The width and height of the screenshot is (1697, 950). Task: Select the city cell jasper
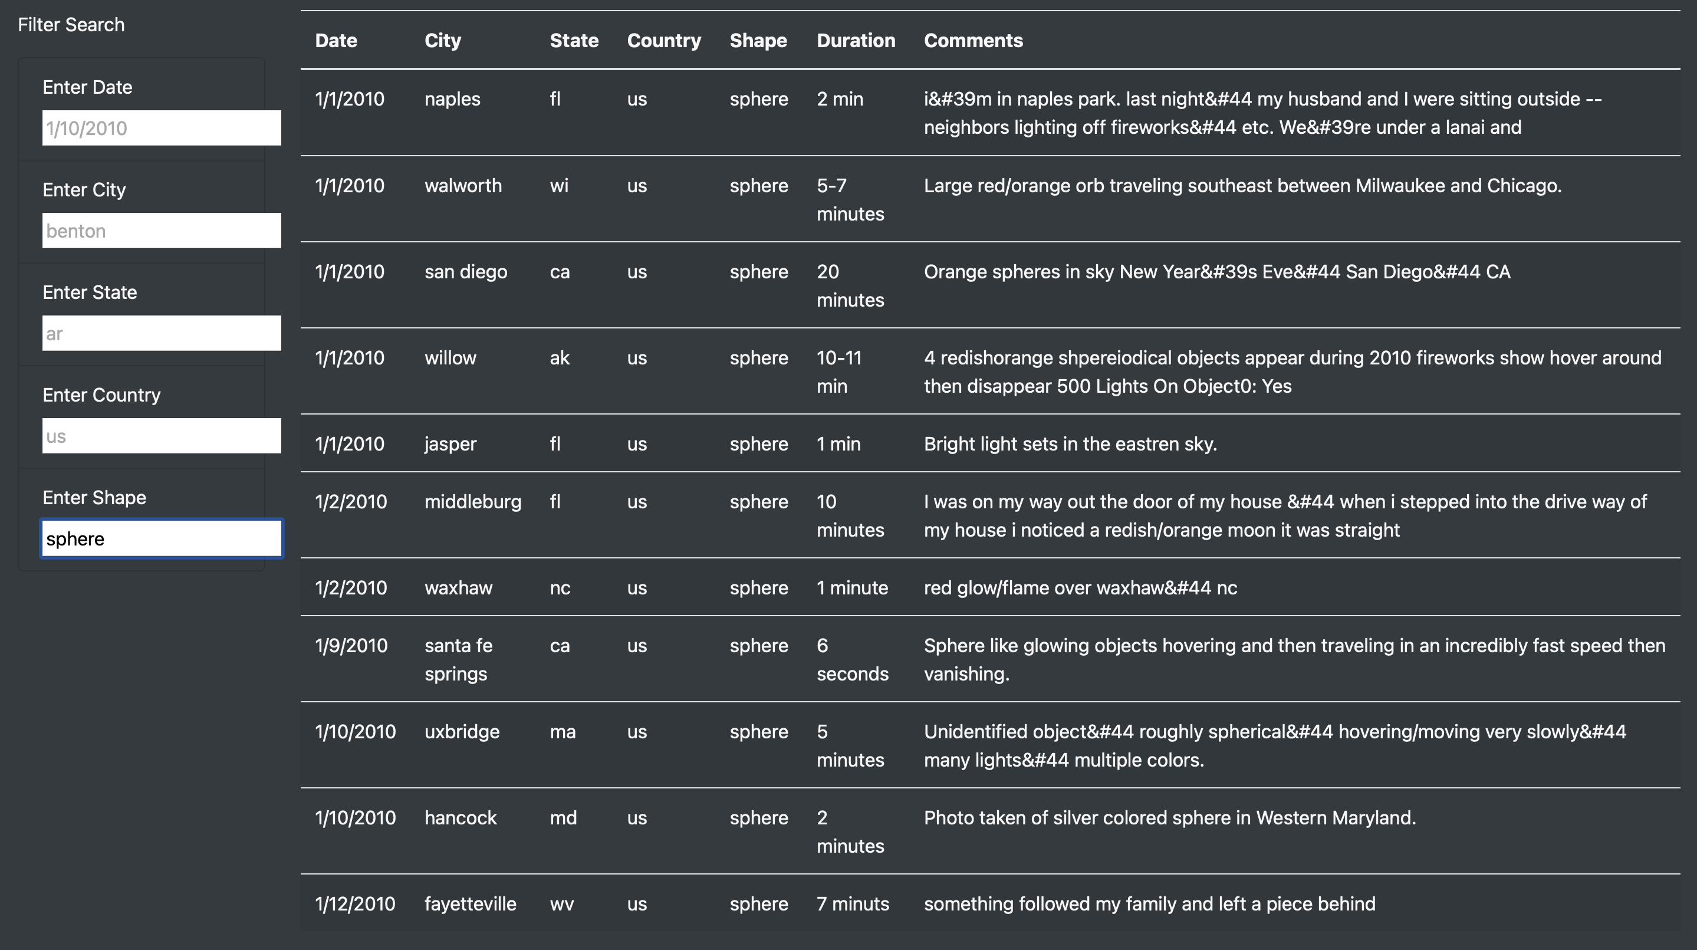point(450,445)
